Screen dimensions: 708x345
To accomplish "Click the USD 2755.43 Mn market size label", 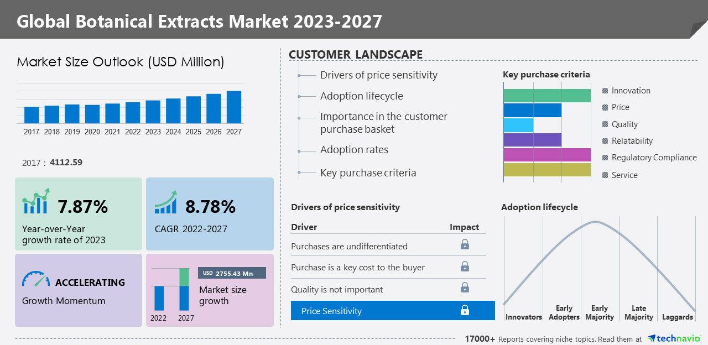I will coord(232,273).
